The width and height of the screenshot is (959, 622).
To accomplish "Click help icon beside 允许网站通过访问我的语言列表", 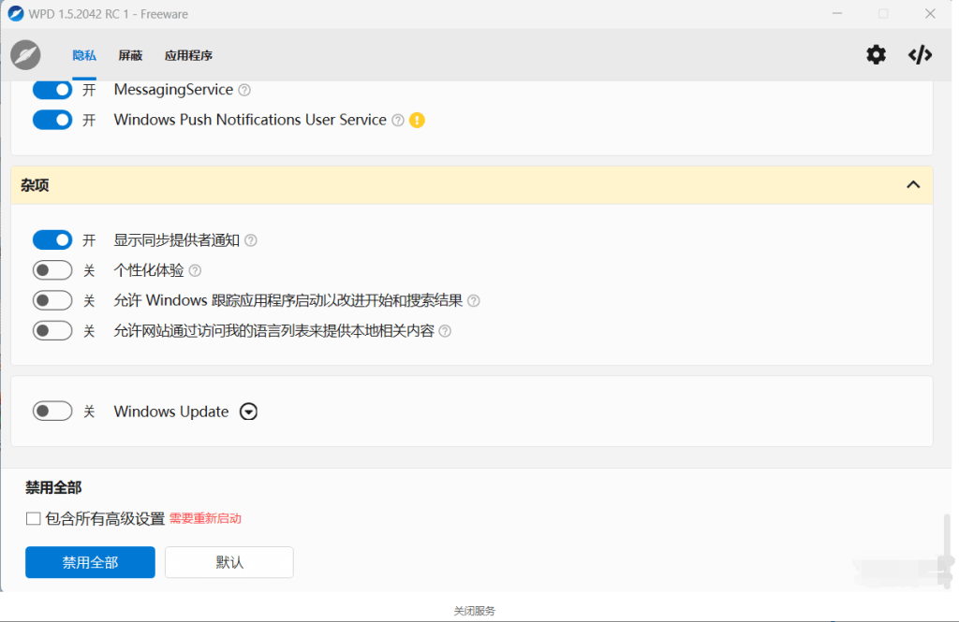I will [445, 331].
